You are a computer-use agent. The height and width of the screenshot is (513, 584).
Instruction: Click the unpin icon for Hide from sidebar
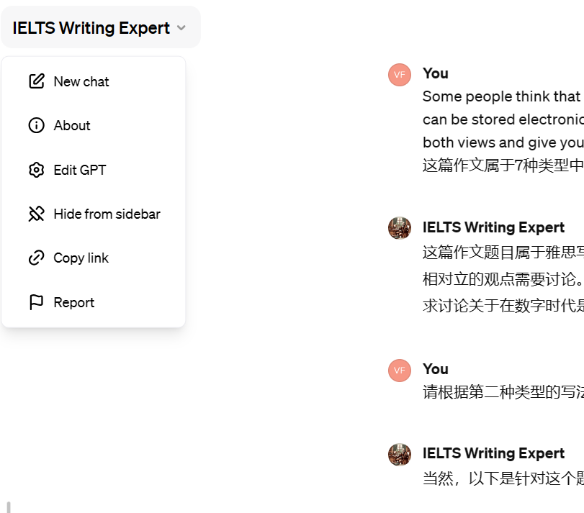tap(37, 214)
